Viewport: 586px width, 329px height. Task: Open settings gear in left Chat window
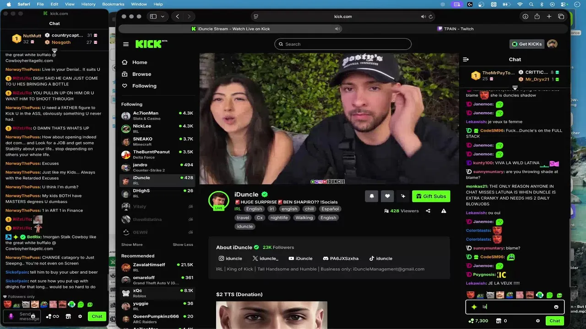(x=80, y=316)
